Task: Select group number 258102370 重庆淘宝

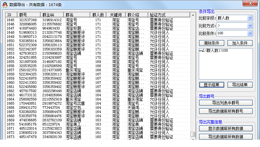Action: point(28,70)
